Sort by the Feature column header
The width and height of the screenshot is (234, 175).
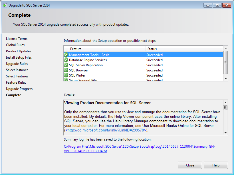(106, 49)
